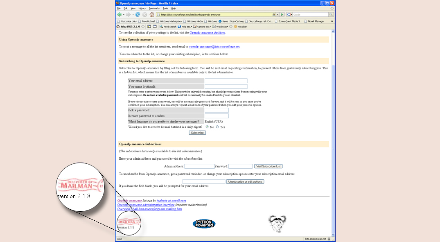This screenshot has height=242, width=440.
Task: Focus the Your email address field
Action: [x=226, y=81]
